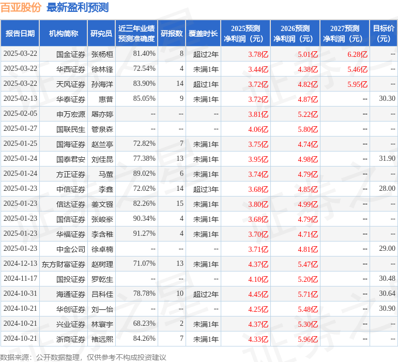Click analyst name 李鑫
Viewport: 398px width, 362px height.
point(106,189)
